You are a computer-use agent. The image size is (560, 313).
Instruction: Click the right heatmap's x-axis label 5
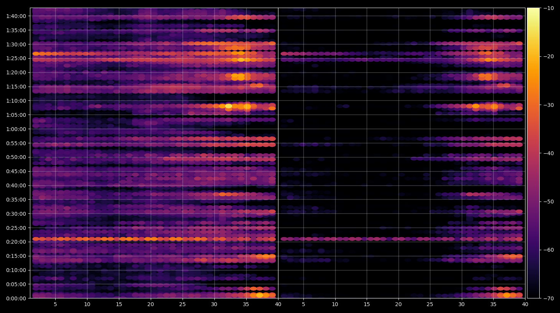coord(303,305)
